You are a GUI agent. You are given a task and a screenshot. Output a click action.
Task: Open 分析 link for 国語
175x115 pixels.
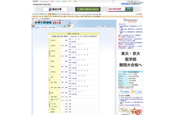click(x=62, y=93)
